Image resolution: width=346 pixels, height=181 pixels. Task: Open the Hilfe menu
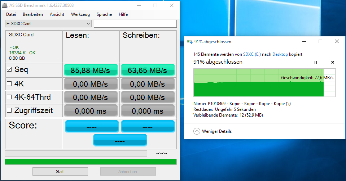point(123,14)
